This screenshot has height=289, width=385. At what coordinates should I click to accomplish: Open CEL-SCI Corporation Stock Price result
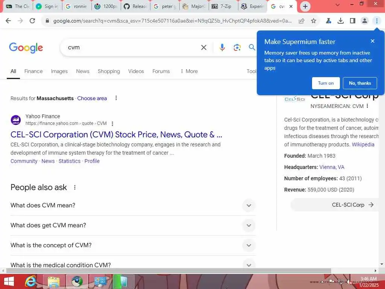click(116, 135)
